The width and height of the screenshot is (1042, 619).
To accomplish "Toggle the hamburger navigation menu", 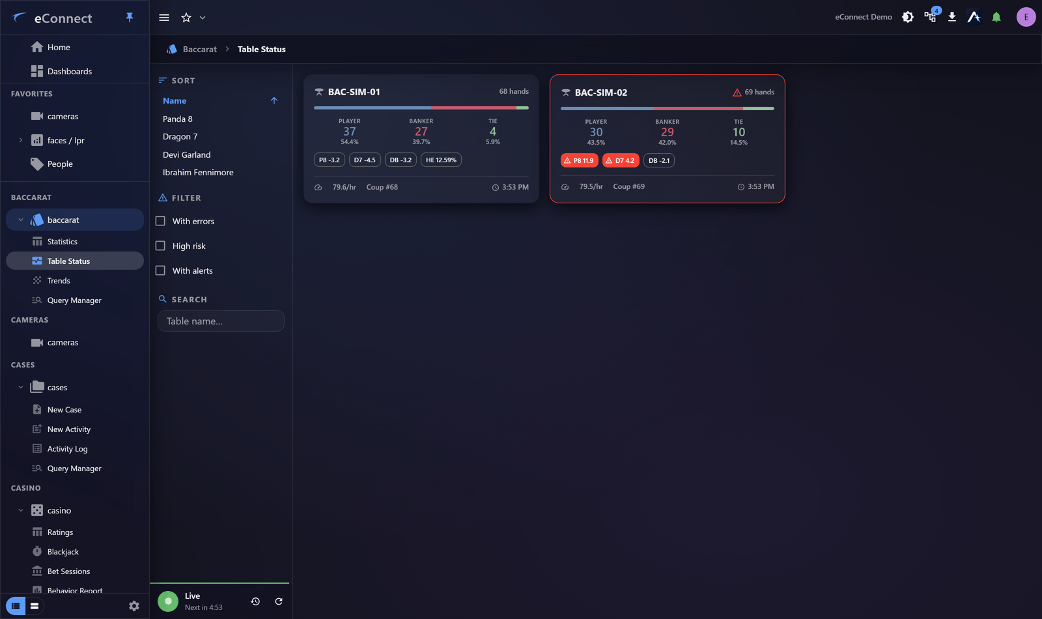I will point(164,18).
